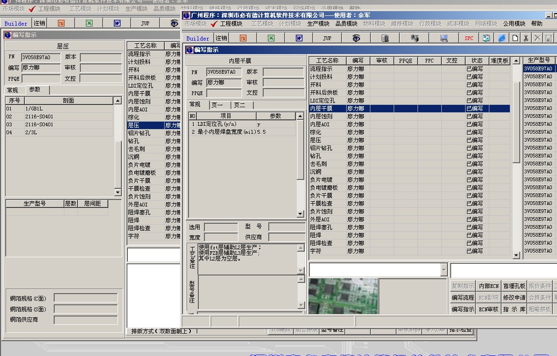Click the 盲埋孔板 button
Viewport: 557px width, 356px height.
click(x=514, y=286)
